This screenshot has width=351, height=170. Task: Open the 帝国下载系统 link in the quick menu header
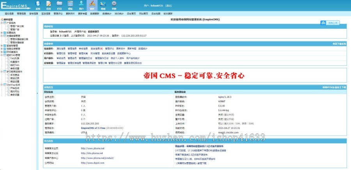[x=339, y=44]
